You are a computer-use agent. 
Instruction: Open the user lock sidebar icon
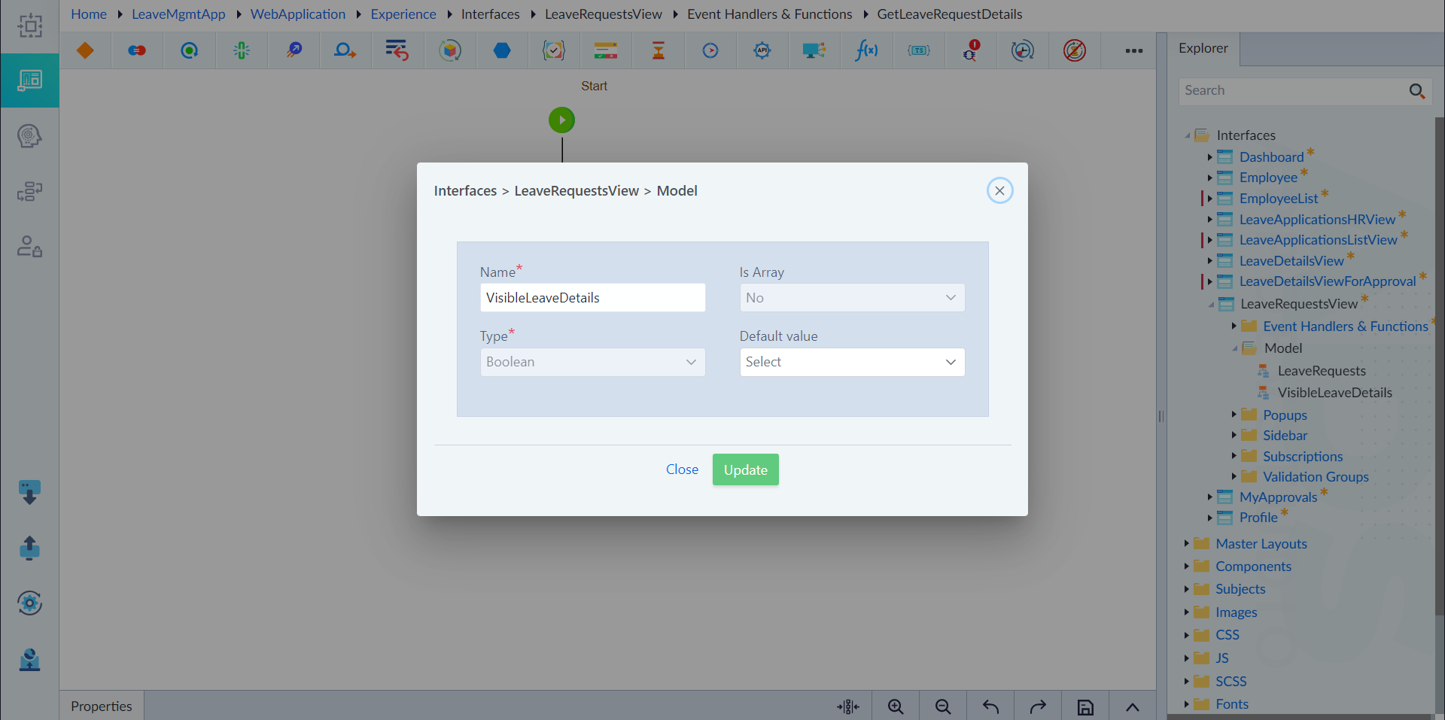click(x=29, y=246)
